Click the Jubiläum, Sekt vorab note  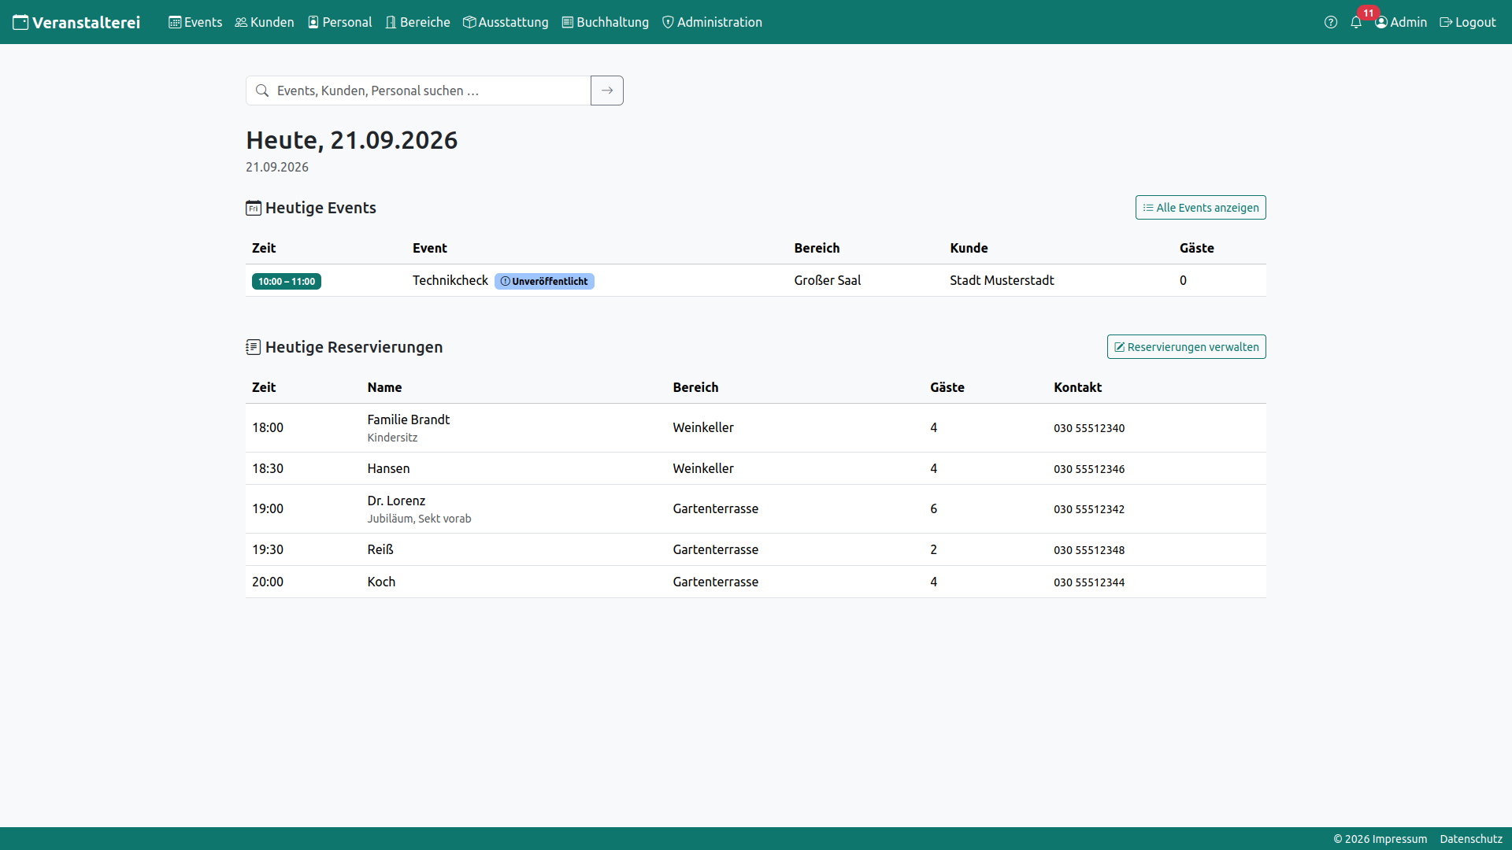[419, 519]
